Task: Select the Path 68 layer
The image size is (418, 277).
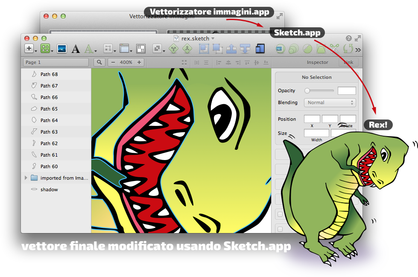Action: pyautogui.click(x=49, y=74)
